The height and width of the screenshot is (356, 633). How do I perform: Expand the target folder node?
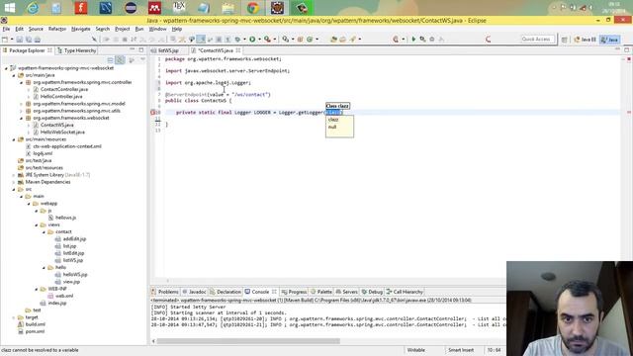tap(14, 317)
